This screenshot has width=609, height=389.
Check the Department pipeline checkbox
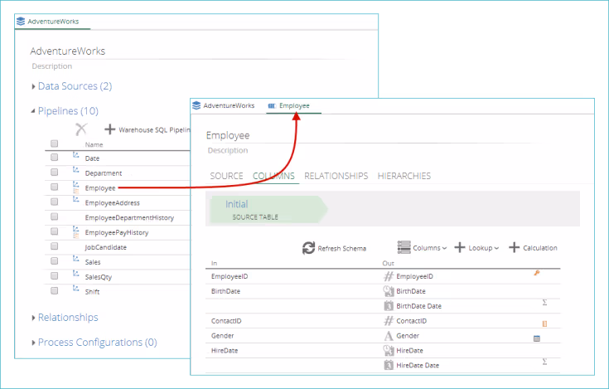coord(55,173)
